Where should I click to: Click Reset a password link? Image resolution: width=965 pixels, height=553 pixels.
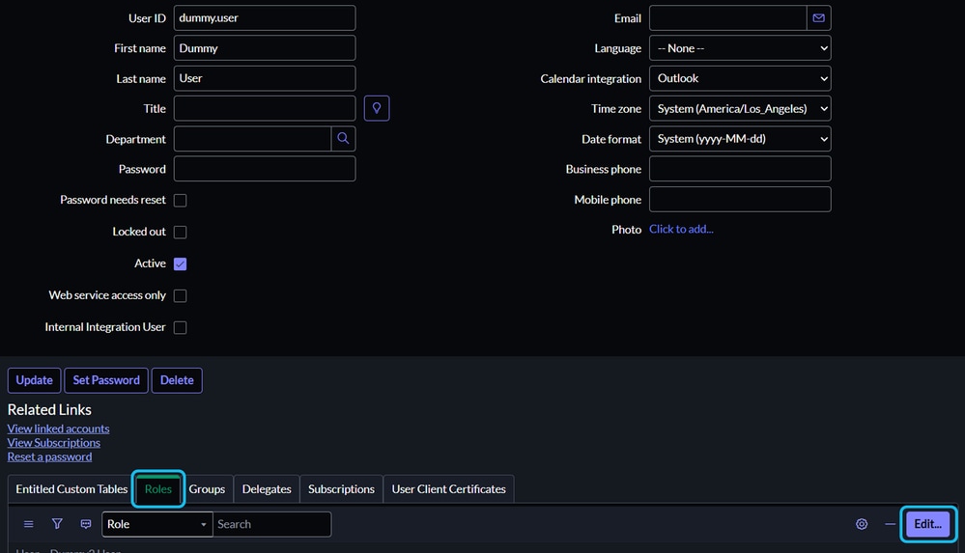[49, 457]
